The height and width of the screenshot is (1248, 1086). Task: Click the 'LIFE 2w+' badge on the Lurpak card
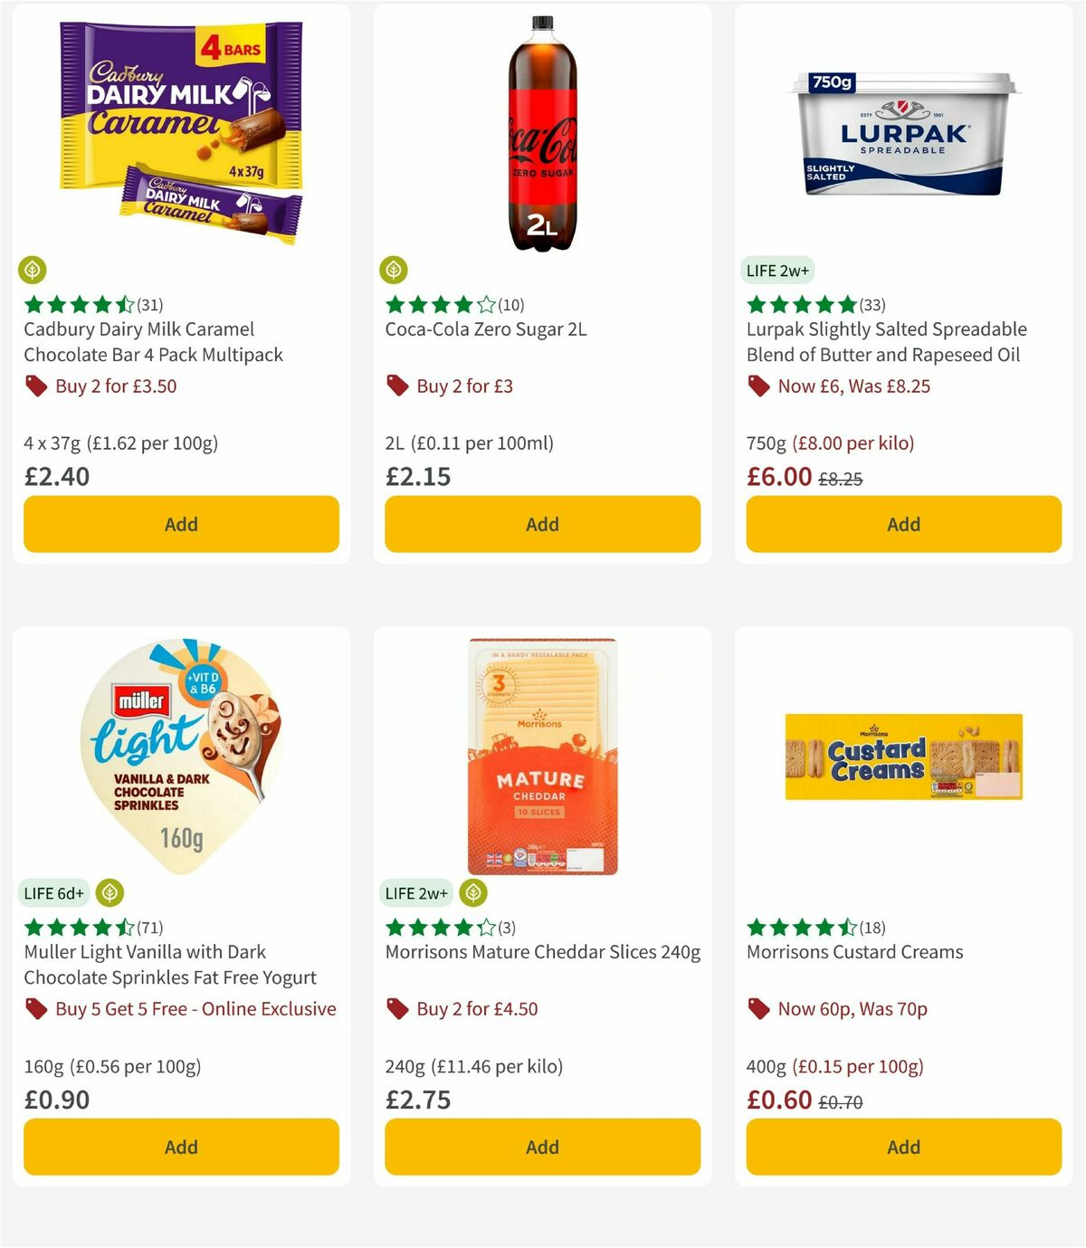pyautogui.click(x=776, y=270)
